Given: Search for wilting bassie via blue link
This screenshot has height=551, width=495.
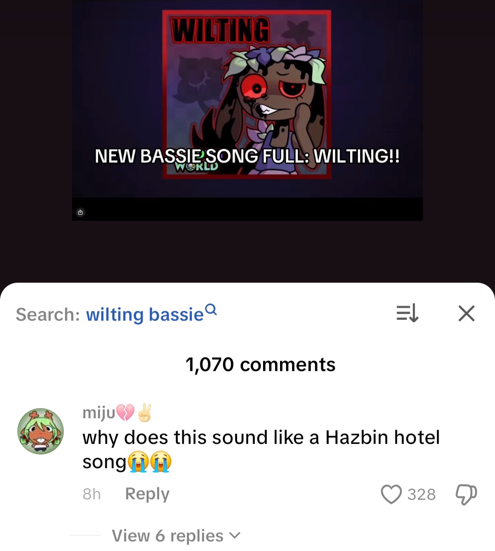Looking at the screenshot, I should [145, 315].
